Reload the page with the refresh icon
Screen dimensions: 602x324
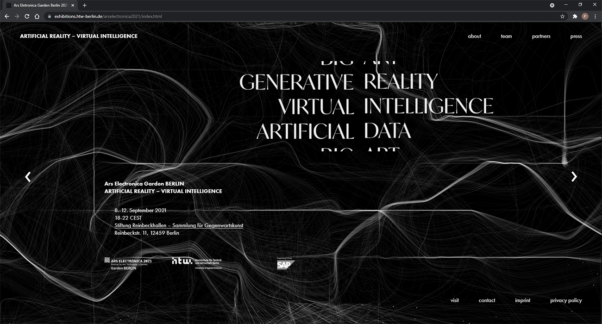[x=27, y=16]
